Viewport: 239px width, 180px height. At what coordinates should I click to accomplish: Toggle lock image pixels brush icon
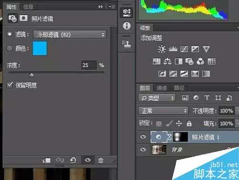point(169,123)
